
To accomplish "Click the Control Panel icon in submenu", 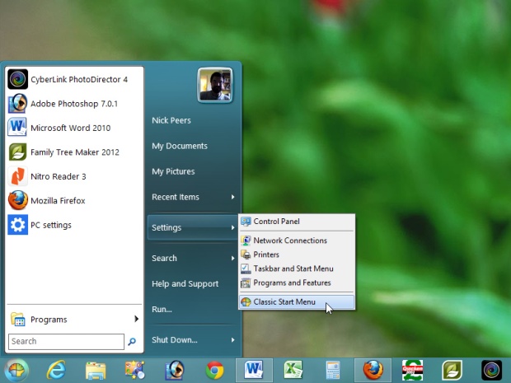I will coord(246,222).
